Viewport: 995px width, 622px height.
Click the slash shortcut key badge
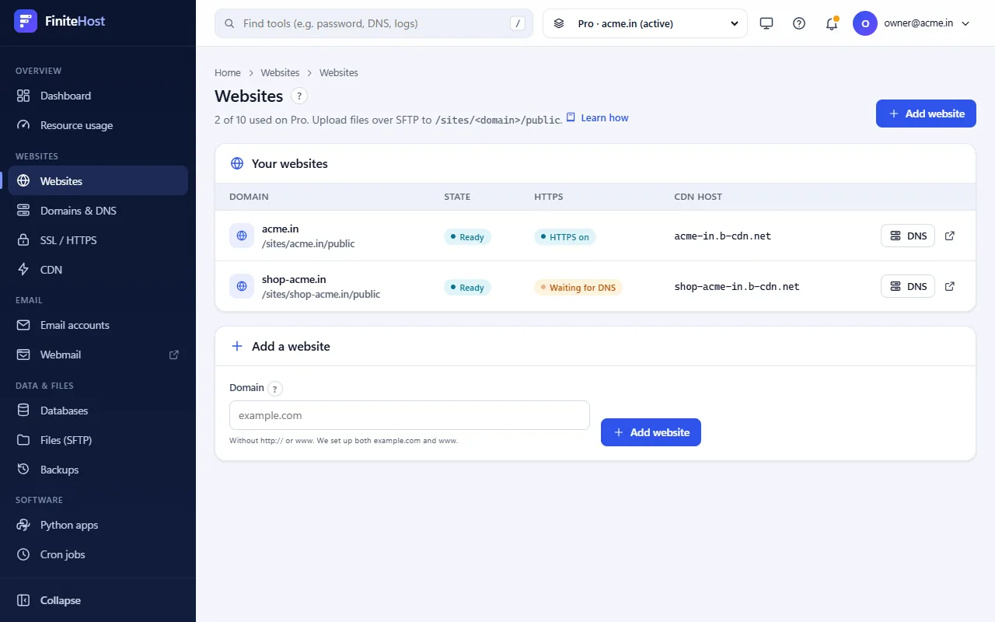click(x=518, y=23)
